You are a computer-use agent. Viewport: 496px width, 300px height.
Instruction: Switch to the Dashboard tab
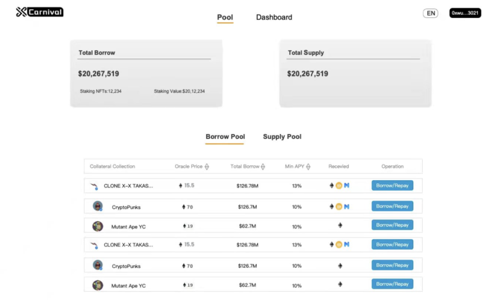274,17
